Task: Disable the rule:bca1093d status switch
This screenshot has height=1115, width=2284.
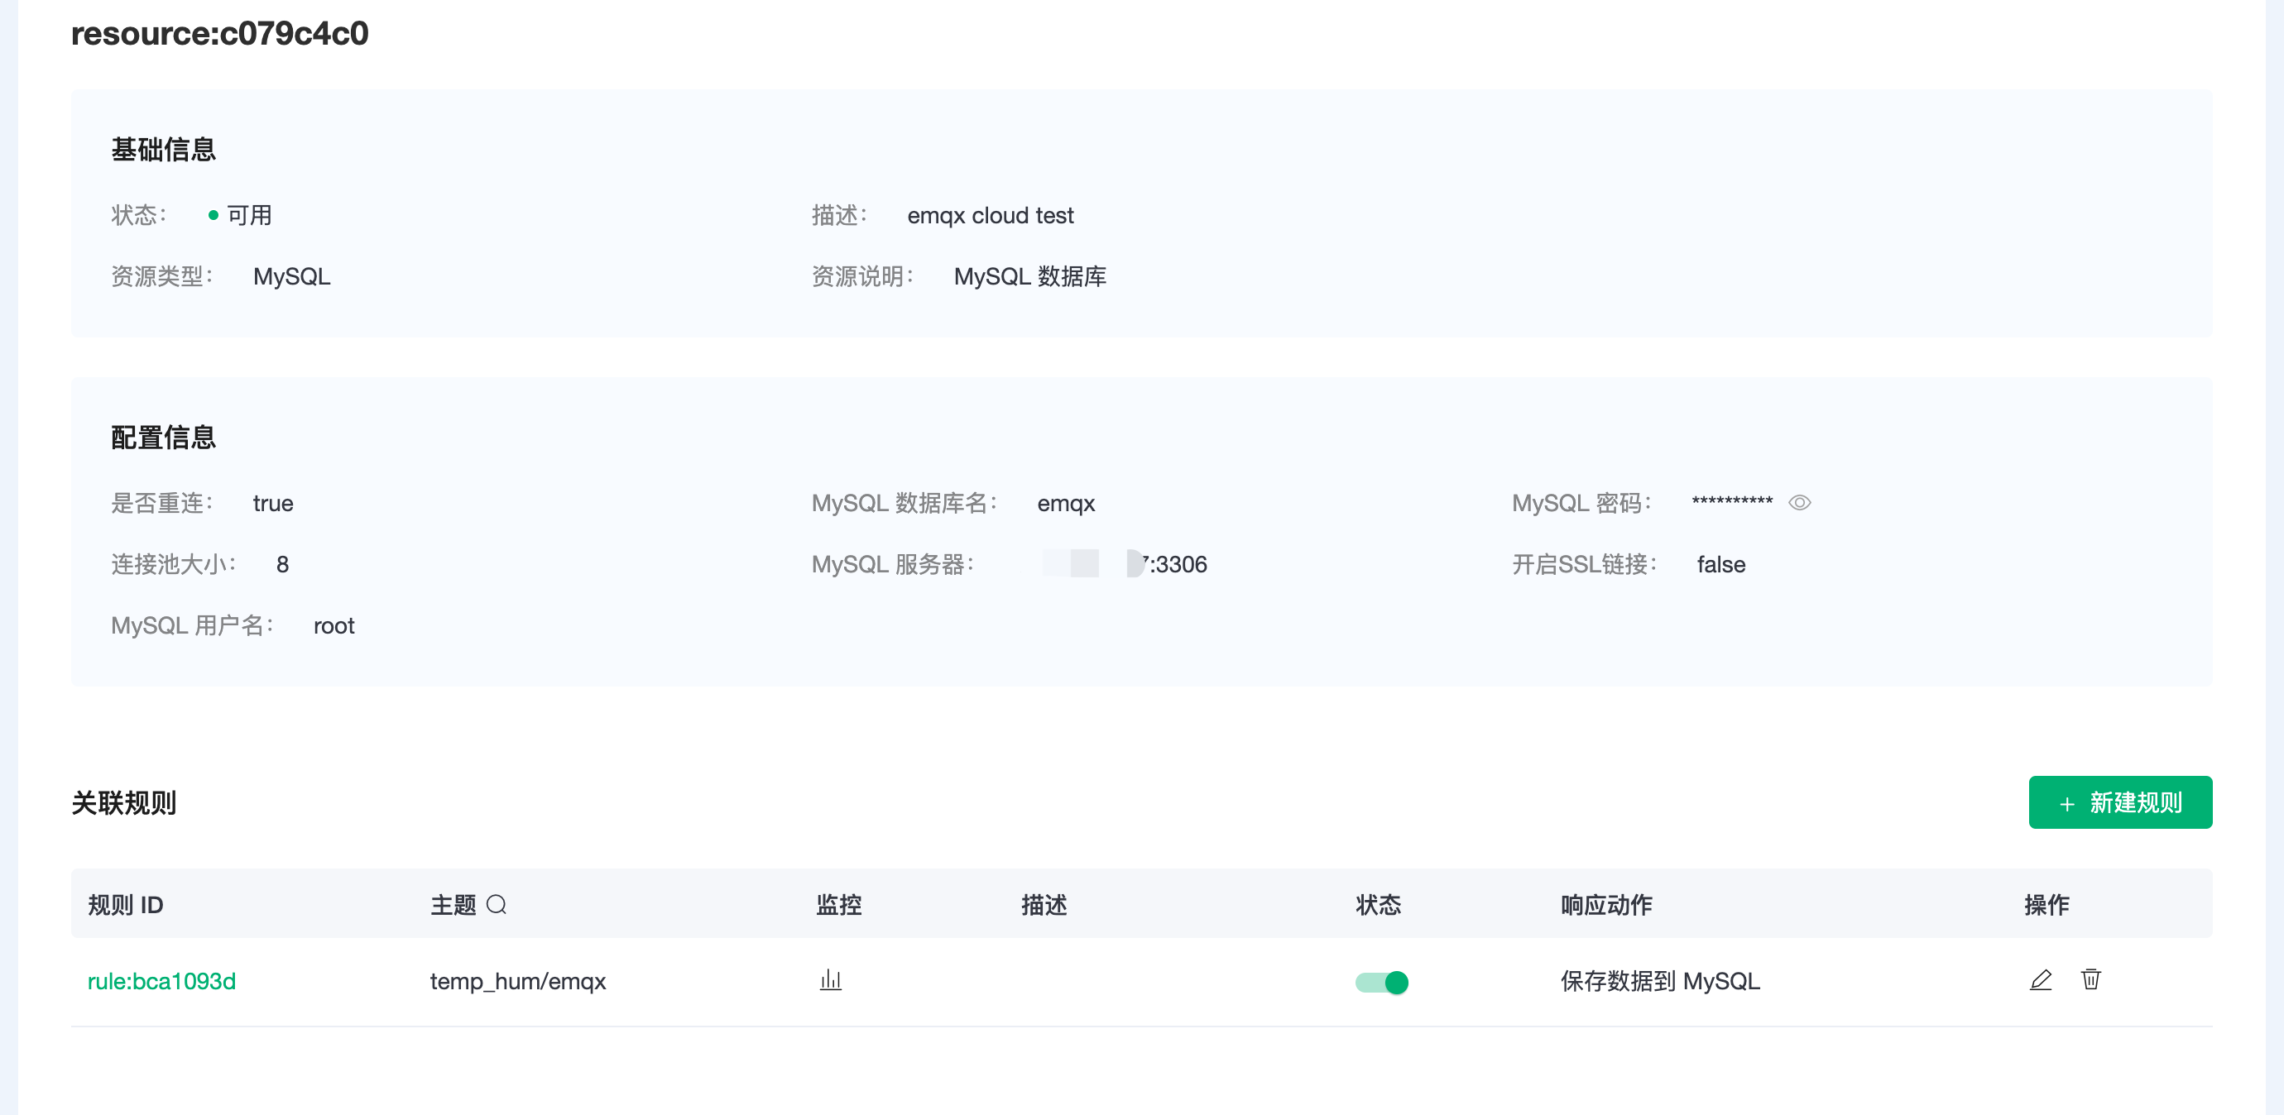Action: tap(1381, 982)
